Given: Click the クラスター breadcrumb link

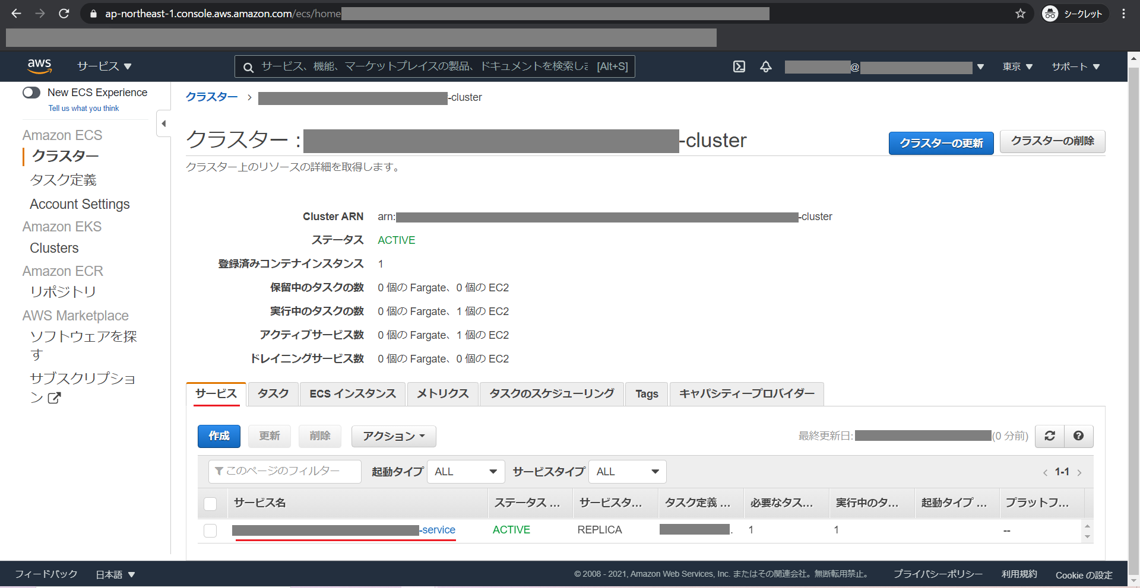Looking at the screenshot, I should (212, 97).
